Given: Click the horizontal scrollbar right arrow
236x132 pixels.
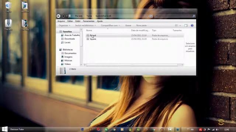Looking at the screenshot, I should (182, 65).
